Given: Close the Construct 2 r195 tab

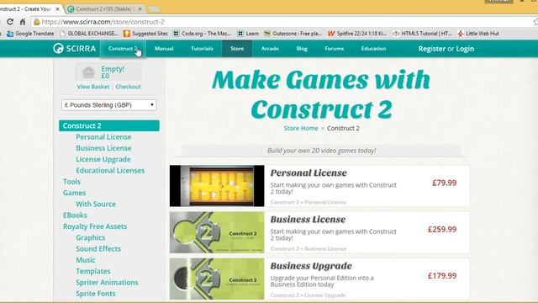Looking at the screenshot, I should 140,9.
